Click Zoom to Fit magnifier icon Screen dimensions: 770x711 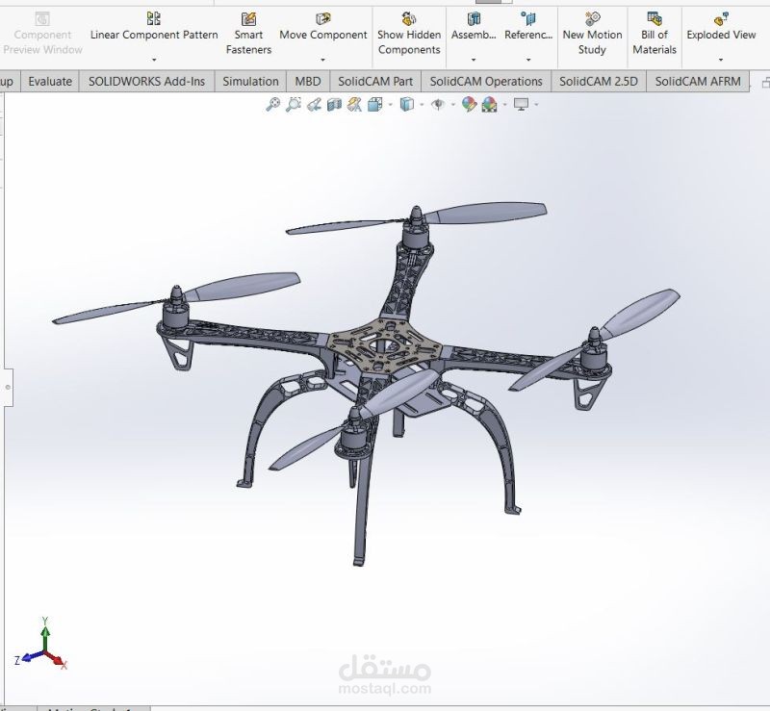(x=272, y=104)
